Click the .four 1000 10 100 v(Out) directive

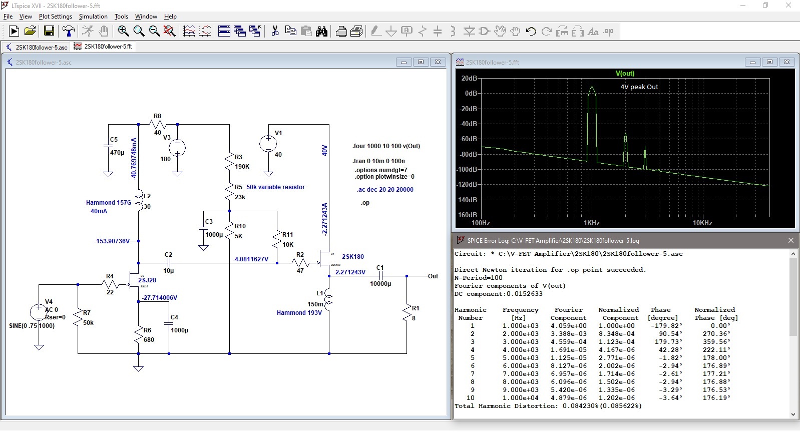(386, 146)
